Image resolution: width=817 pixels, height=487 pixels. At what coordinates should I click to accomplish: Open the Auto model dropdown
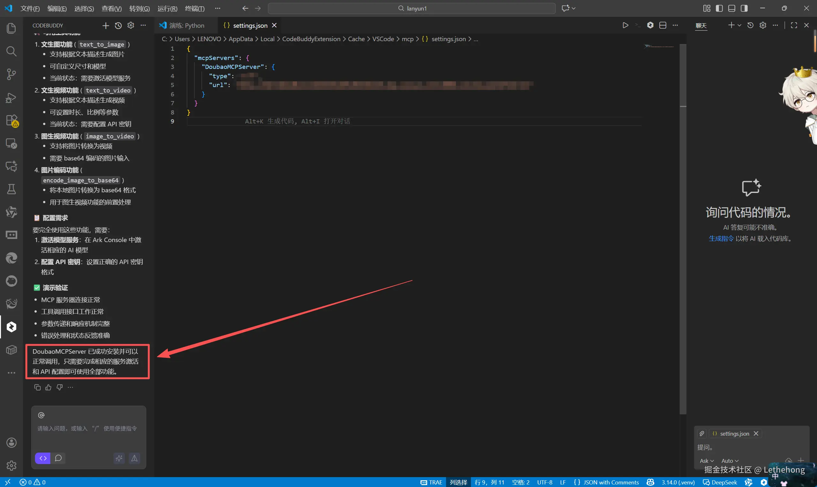(730, 461)
